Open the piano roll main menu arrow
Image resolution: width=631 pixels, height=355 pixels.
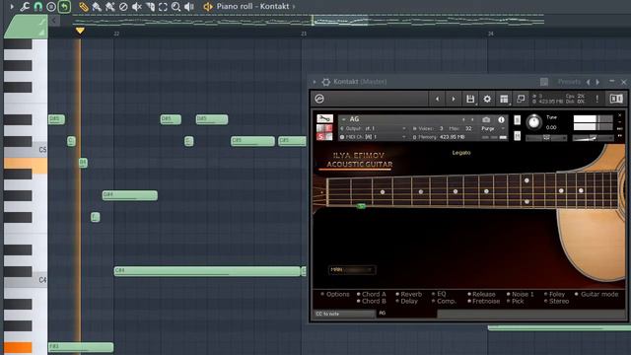coord(12,7)
